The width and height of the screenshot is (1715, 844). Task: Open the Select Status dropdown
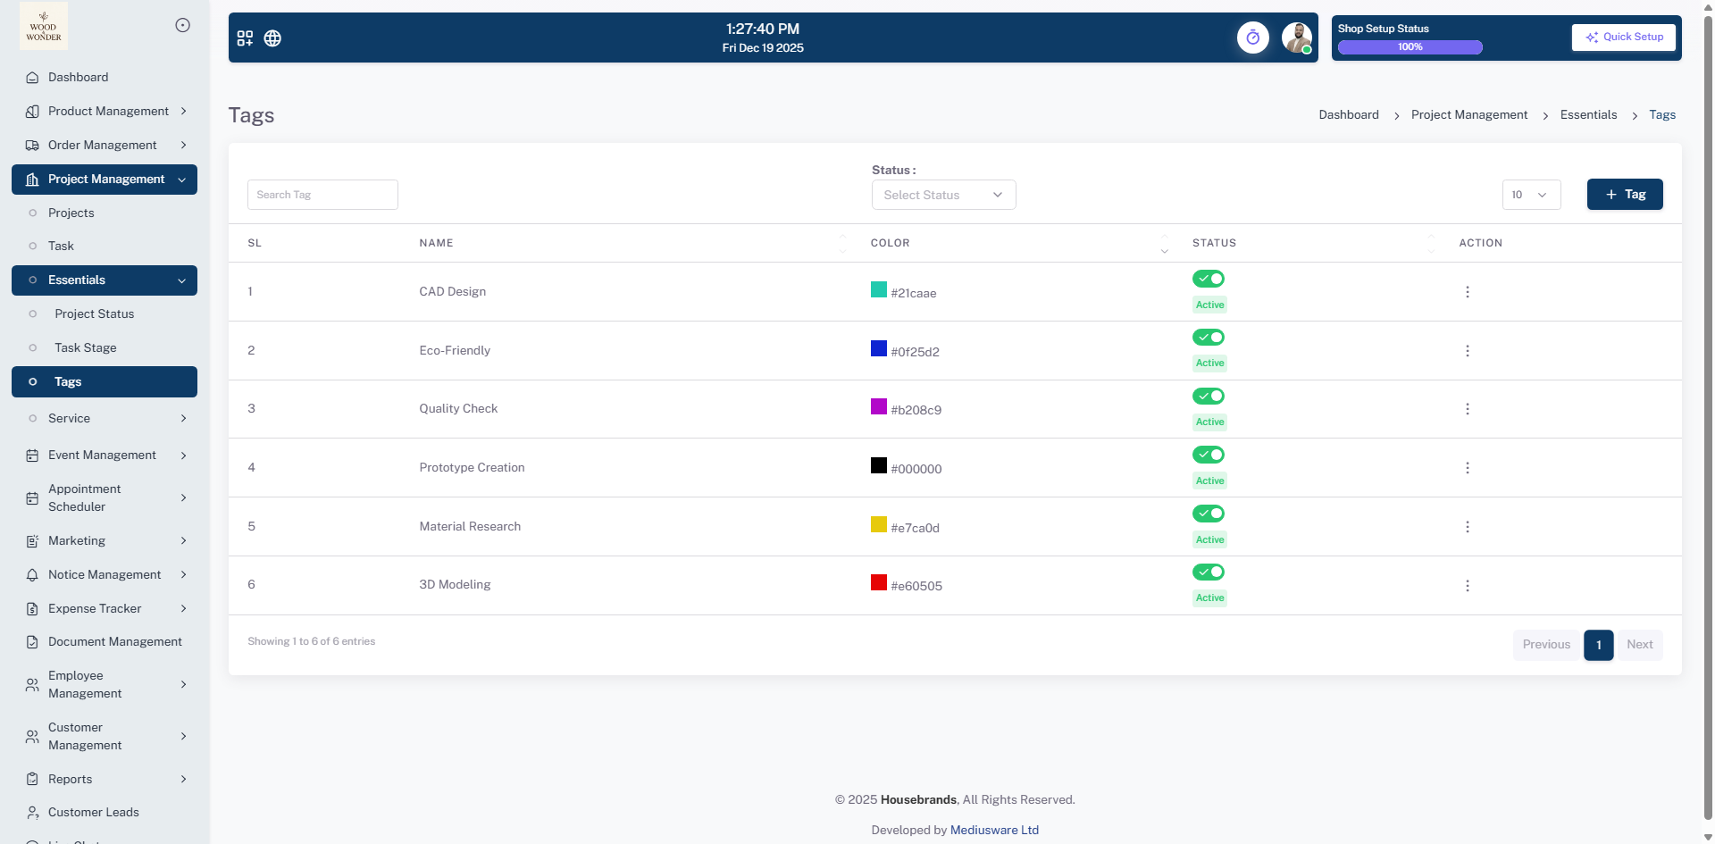click(943, 195)
